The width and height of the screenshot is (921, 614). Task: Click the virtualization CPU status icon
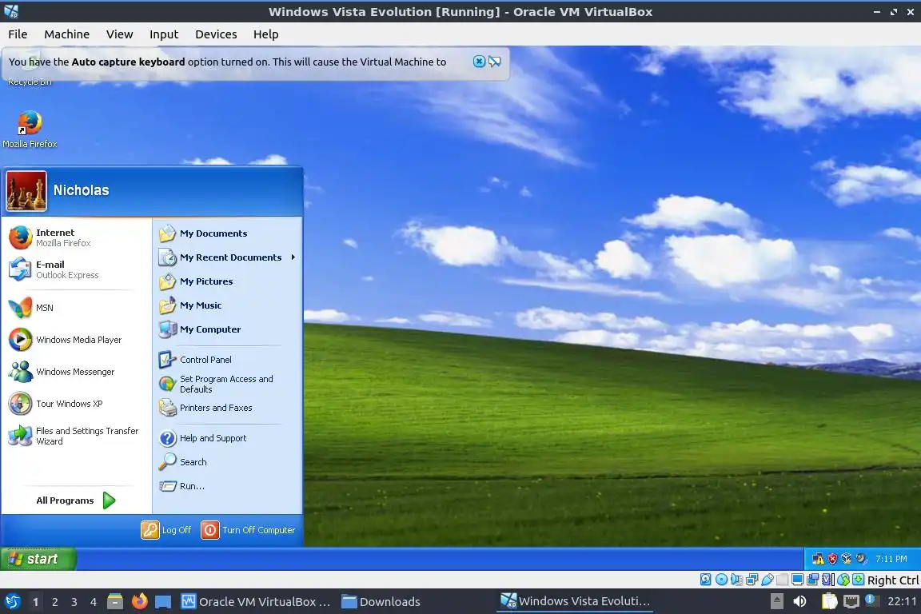(x=828, y=580)
